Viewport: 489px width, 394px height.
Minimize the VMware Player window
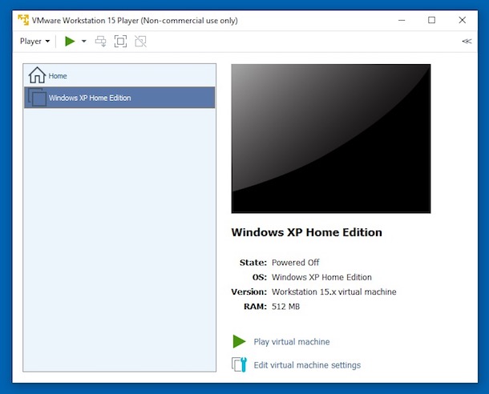(x=402, y=20)
